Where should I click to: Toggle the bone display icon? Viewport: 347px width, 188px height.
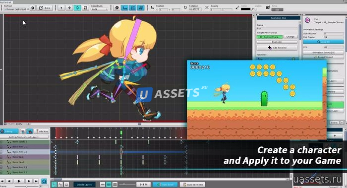point(125,8)
